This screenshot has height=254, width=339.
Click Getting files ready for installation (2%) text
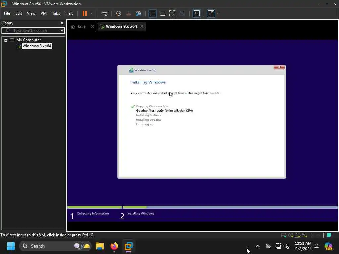tap(164, 110)
